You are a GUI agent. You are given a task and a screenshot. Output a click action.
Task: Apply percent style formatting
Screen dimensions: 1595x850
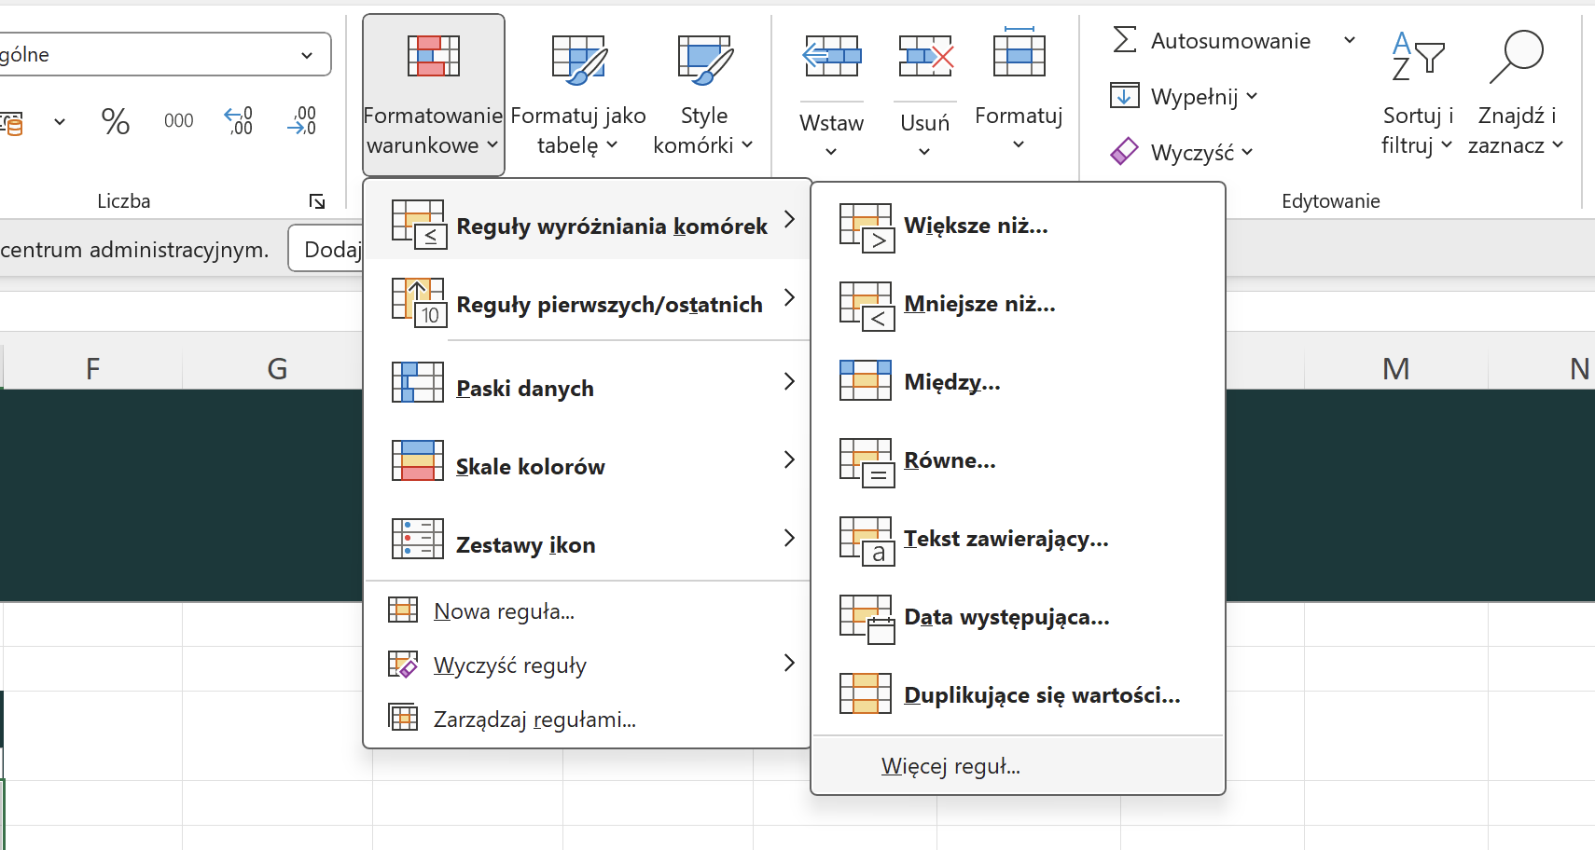point(115,120)
